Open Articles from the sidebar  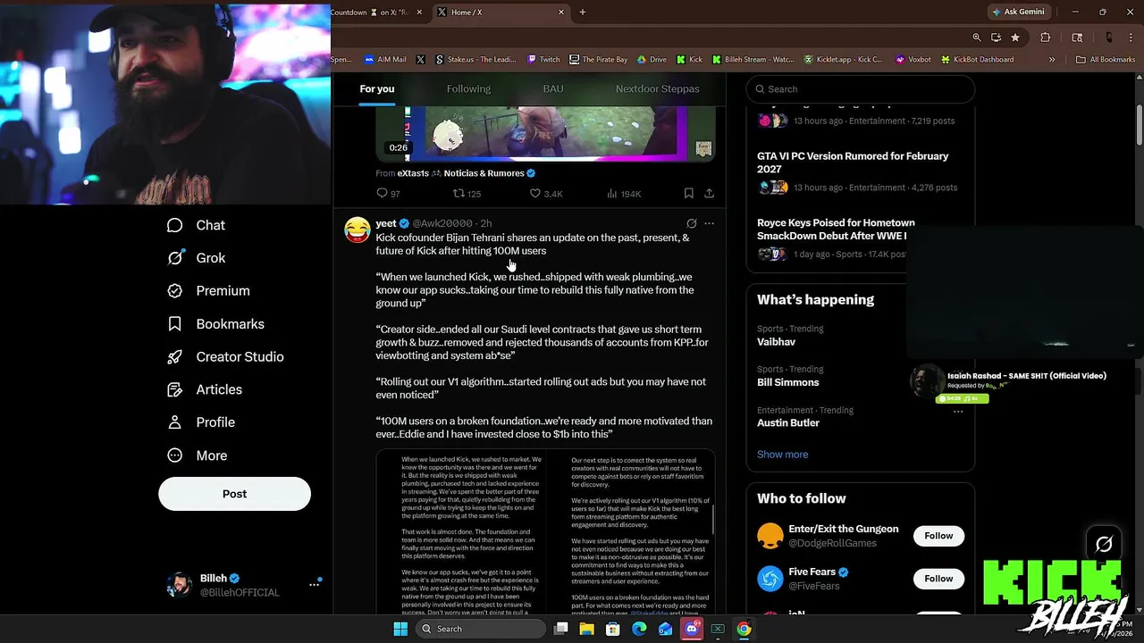(206, 389)
